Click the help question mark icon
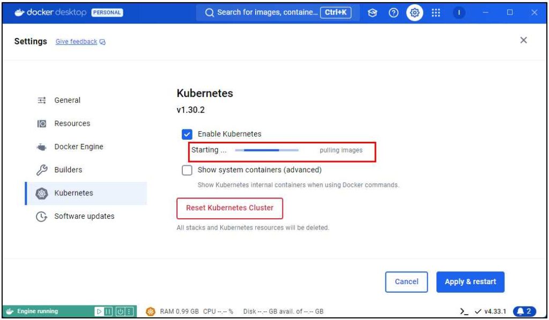549x320 pixels. pyautogui.click(x=393, y=13)
